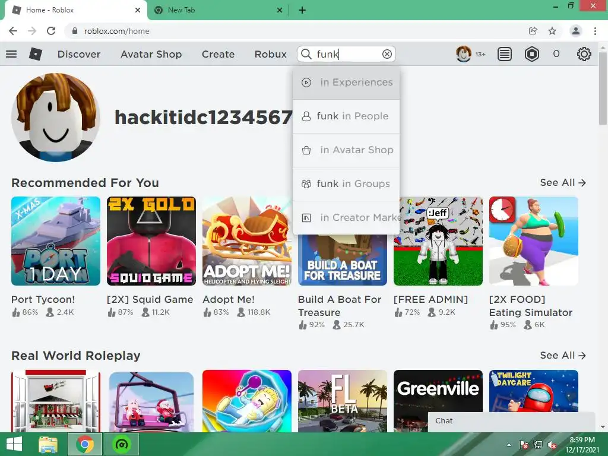Click the Roblox logo icon
The width and height of the screenshot is (608, 456).
pos(36,54)
